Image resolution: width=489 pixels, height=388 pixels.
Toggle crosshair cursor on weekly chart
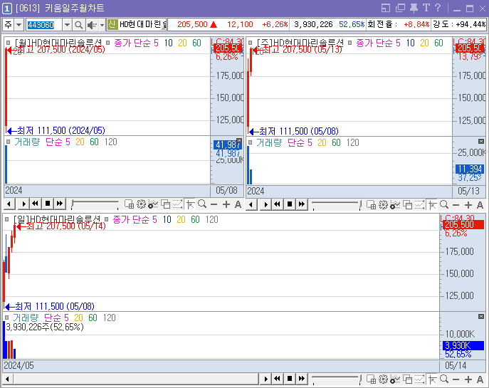coord(432,204)
